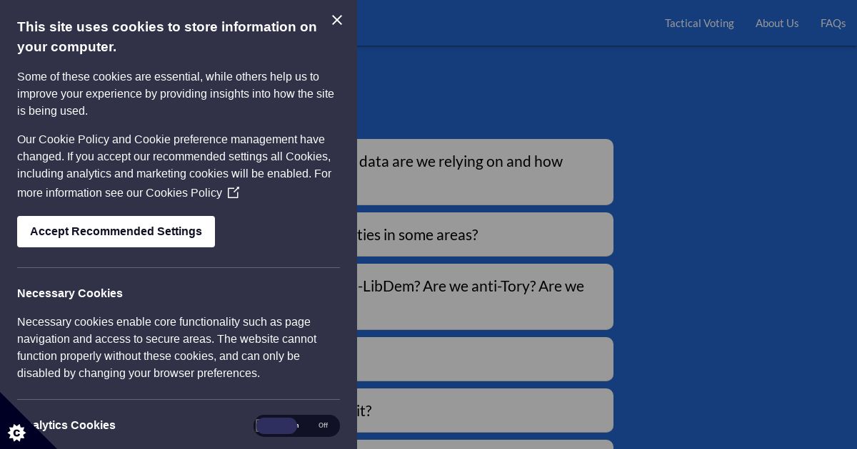Screen dimensions: 857x449
Task: Accept Recommended Settings for cookies
Action: (116, 232)
